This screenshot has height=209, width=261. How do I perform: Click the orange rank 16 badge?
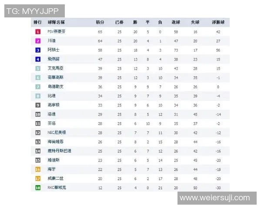pyautogui.click(x=38, y=169)
